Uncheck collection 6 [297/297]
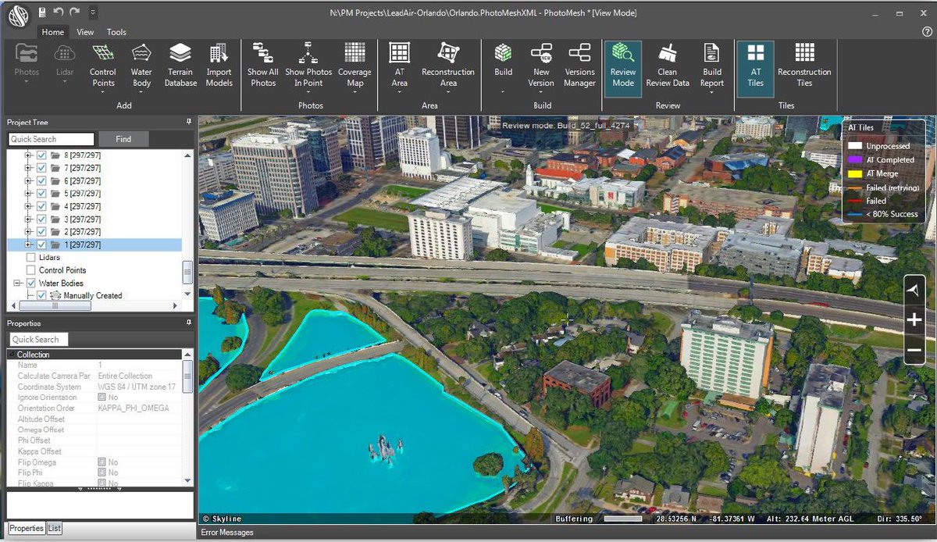Image resolution: width=937 pixels, height=542 pixels. [x=41, y=180]
